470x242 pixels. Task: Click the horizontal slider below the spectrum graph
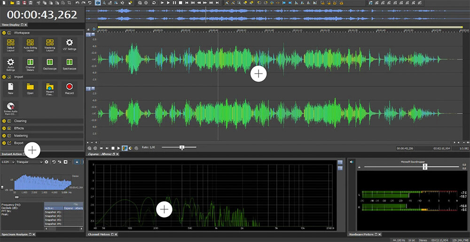click(17, 197)
